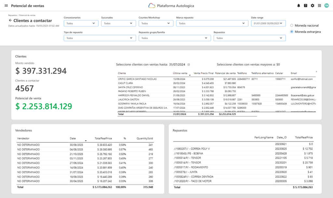
Task: Expand the Tipo de repuesto dropdown
Action: 100,38
